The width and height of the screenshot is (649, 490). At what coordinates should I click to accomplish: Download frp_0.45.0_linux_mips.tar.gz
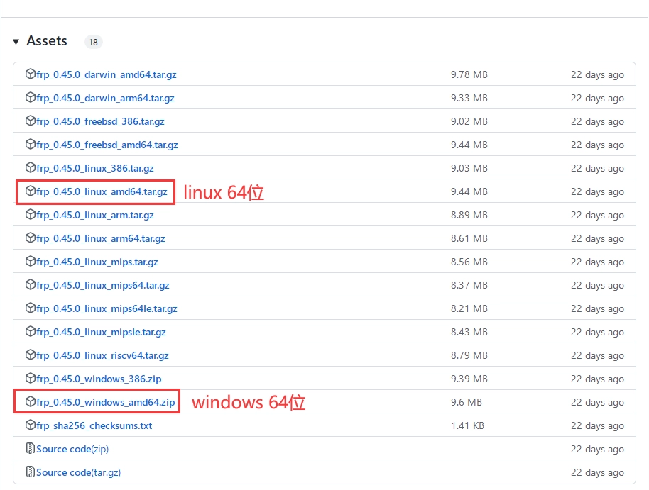pyautogui.click(x=97, y=262)
